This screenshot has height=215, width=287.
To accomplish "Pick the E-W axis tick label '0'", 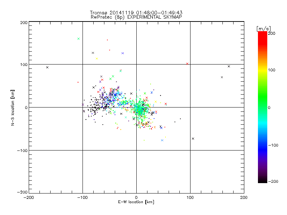I will pyautogui.click(x=136, y=197).
